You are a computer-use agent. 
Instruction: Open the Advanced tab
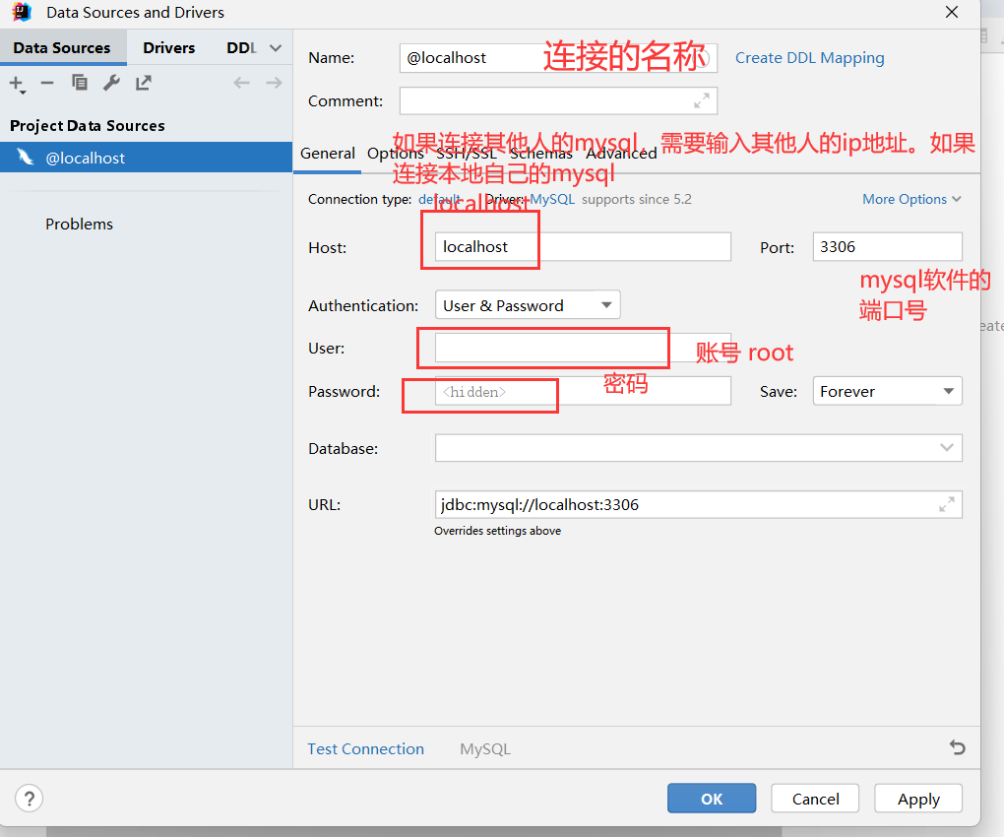click(x=621, y=154)
